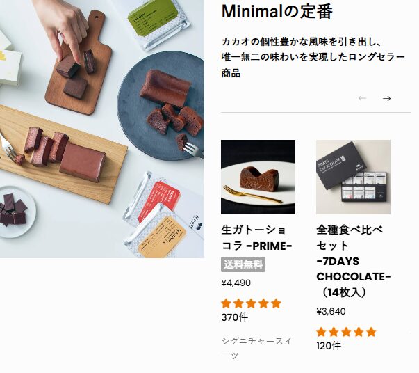
Task: Open the 120件 review count
Action: coord(329,346)
